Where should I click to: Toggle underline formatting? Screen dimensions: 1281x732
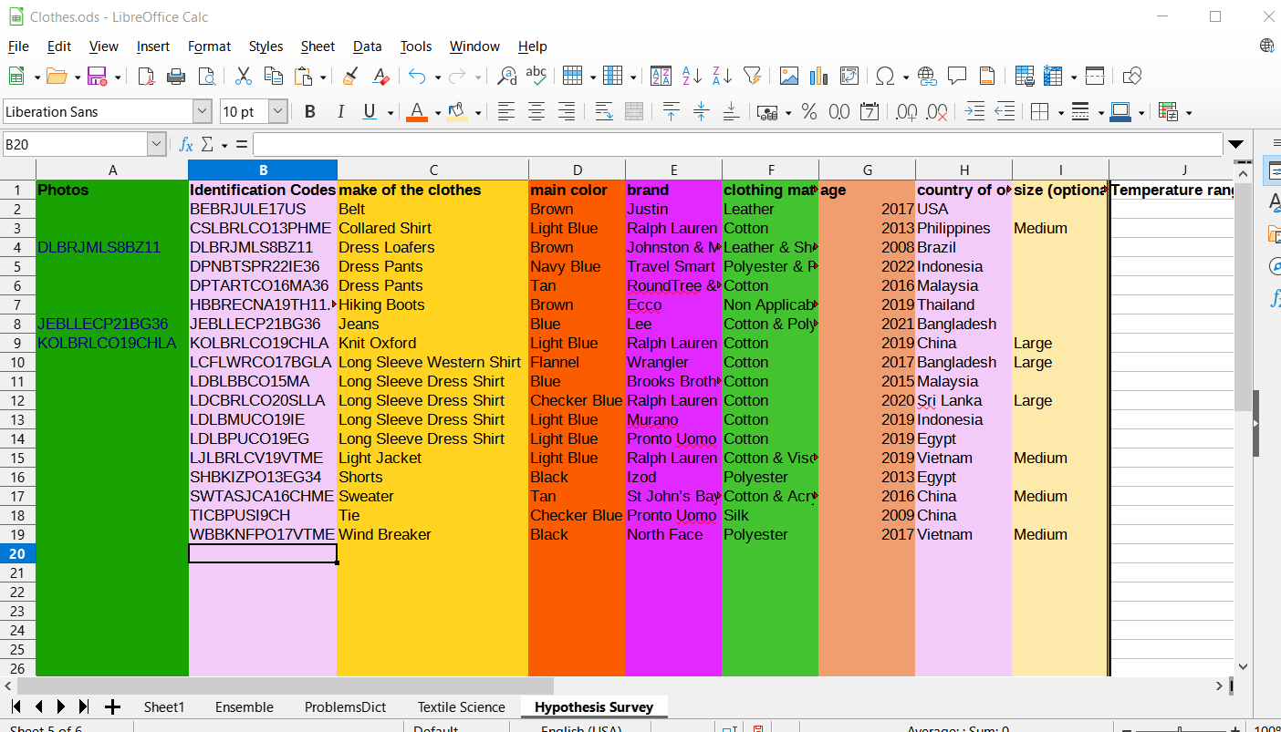click(370, 112)
